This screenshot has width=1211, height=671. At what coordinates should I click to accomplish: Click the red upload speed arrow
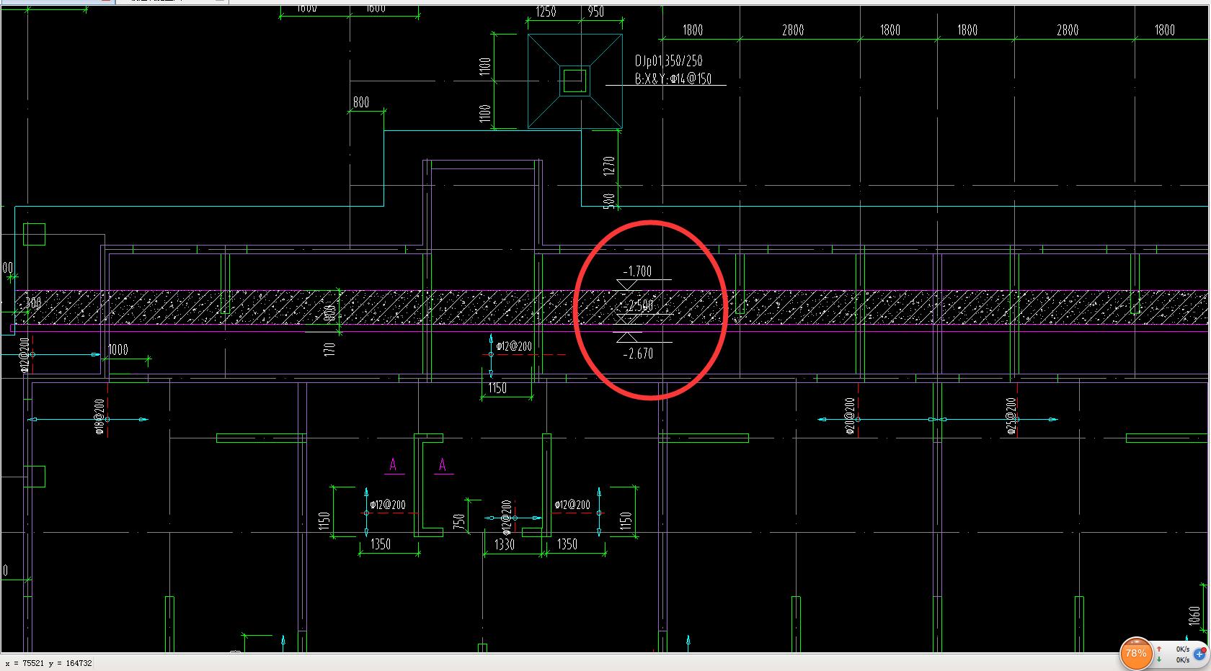pos(1158,649)
